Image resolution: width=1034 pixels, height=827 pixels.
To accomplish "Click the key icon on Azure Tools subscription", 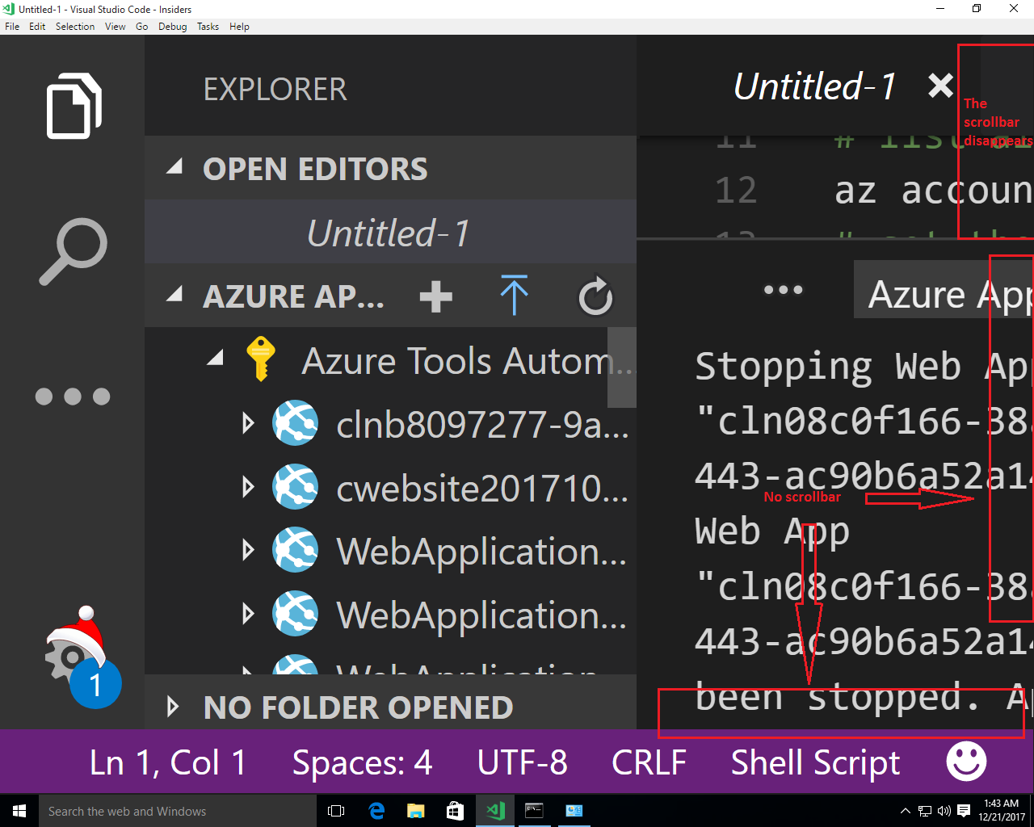I will pos(260,360).
